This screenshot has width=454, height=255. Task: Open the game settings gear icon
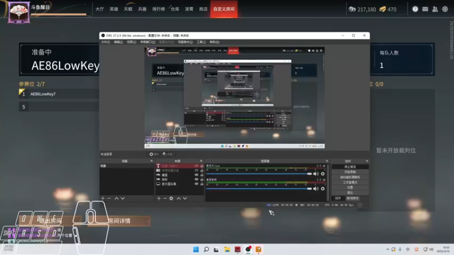(445, 9)
